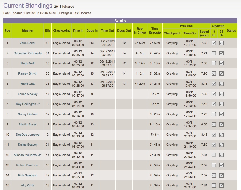Click the Dogs Out column header
241x190 pixels.
(124, 30)
